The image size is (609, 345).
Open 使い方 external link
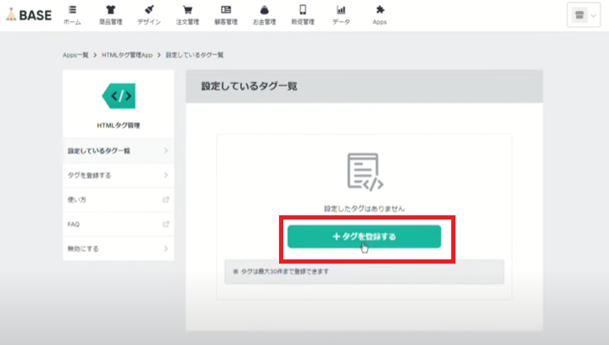[118, 200]
